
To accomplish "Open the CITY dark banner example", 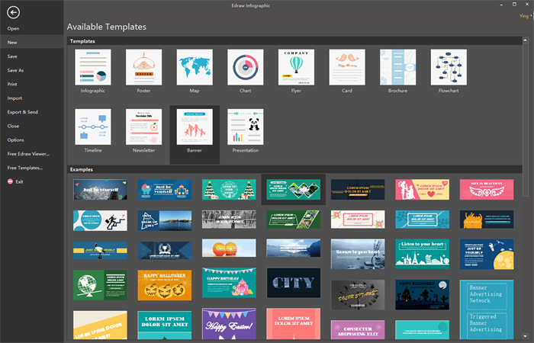I will [x=293, y=283].
